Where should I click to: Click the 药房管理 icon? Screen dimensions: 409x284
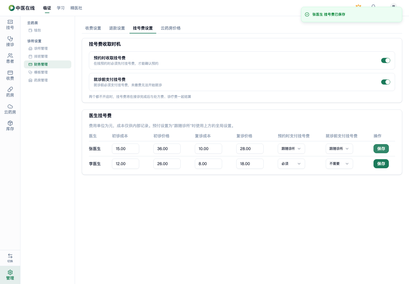(30, 80)
